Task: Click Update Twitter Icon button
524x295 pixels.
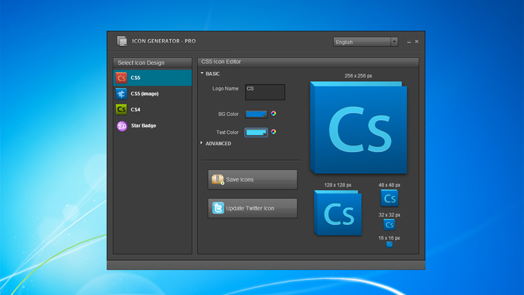Action: click(252, 208)
